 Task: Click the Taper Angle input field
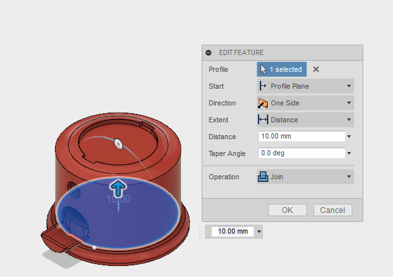[302, 153]
